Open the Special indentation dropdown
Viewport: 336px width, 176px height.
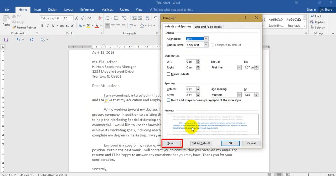(239, 68)
